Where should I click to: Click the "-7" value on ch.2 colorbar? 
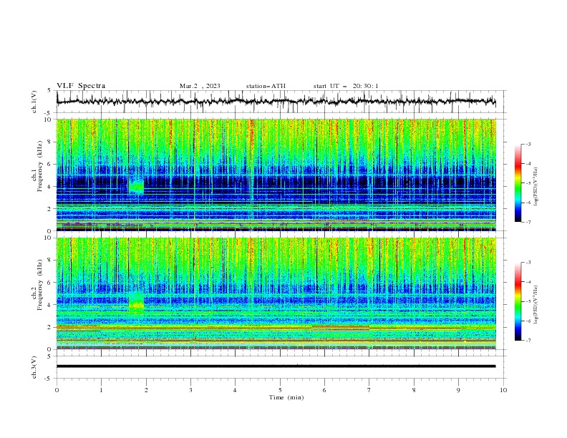[528, 341]
